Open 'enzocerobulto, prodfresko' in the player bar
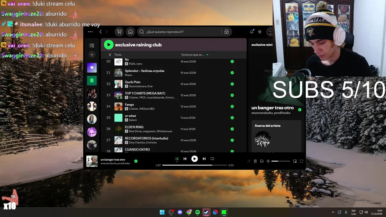 115,163
